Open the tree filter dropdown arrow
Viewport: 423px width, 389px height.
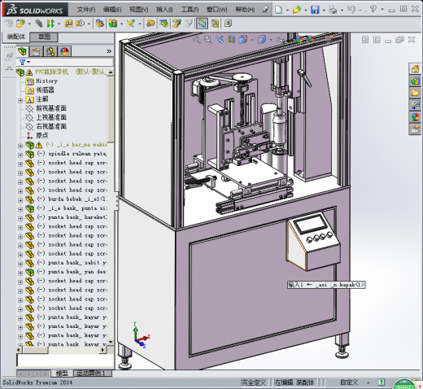click(28, 62)
